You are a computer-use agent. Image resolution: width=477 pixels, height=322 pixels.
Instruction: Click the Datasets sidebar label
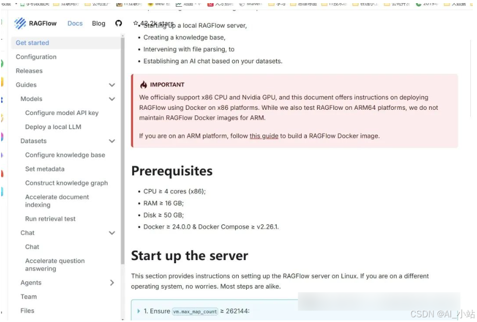click(x=33, y=141)
